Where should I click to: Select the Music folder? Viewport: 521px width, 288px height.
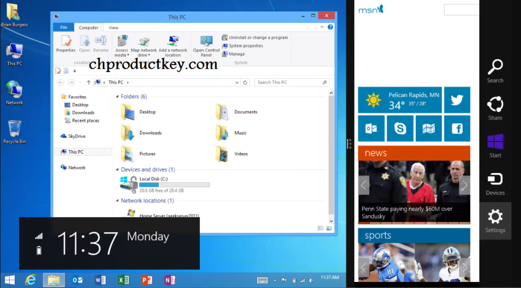click(x=231, y=133)
